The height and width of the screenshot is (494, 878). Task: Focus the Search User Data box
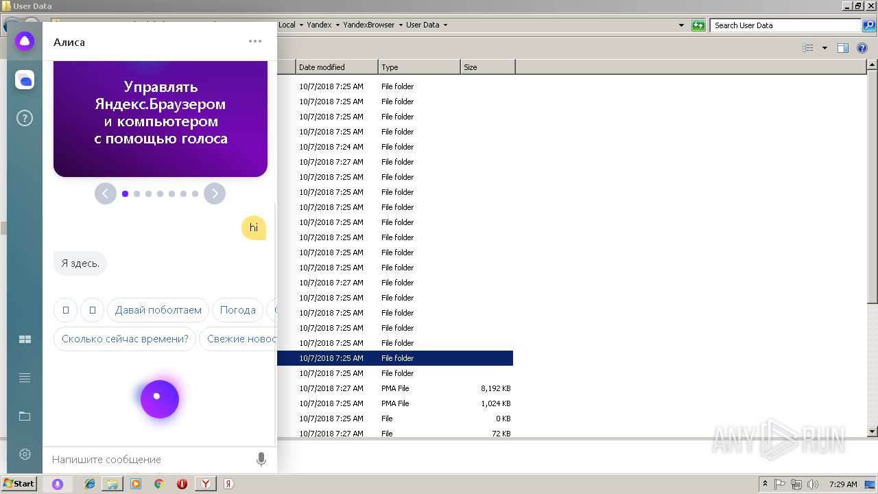(x=786, y=25)
